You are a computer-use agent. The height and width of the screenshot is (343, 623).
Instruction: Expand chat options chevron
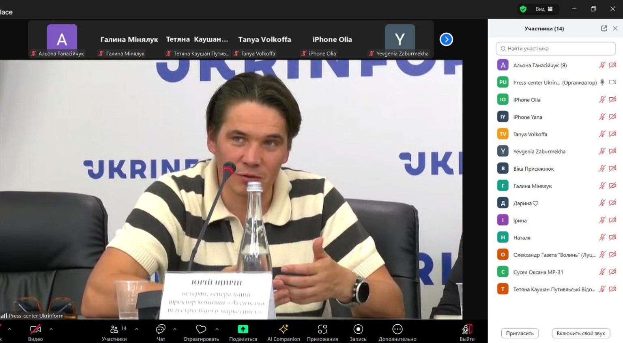(175, 329)
